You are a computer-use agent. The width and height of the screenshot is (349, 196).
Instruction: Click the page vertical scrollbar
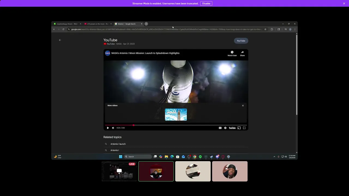click(297, 75)
